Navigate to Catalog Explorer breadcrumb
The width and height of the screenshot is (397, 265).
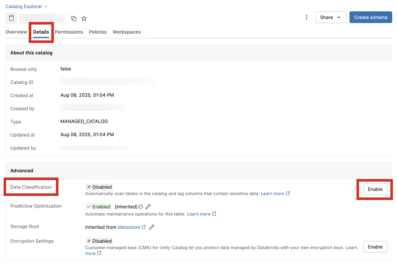pyautogui.click(x=24, y=7)
